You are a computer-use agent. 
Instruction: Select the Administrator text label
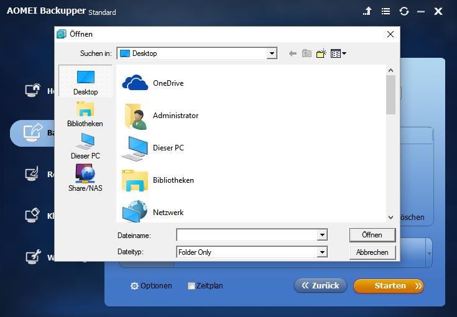(176, 116)
